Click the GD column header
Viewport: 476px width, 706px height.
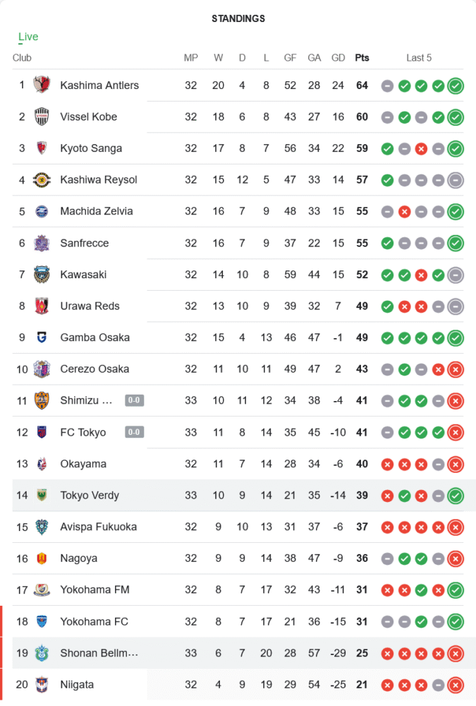click(338, 58)
